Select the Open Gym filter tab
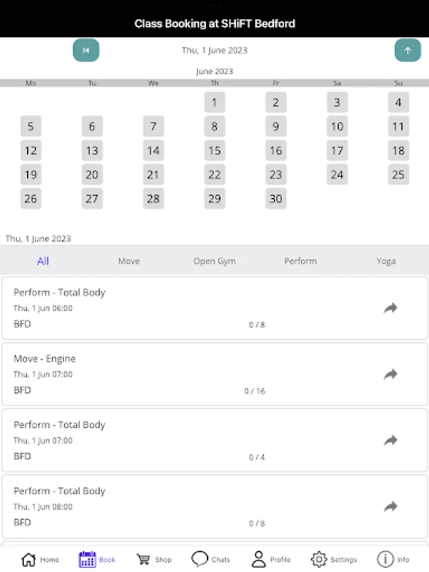The image size is (429, 572). tap(215, 261)
